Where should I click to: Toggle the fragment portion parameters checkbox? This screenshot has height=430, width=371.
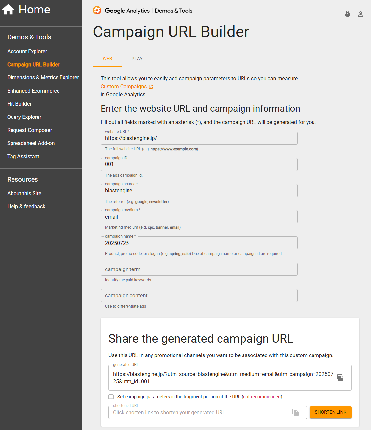(111, 397)
